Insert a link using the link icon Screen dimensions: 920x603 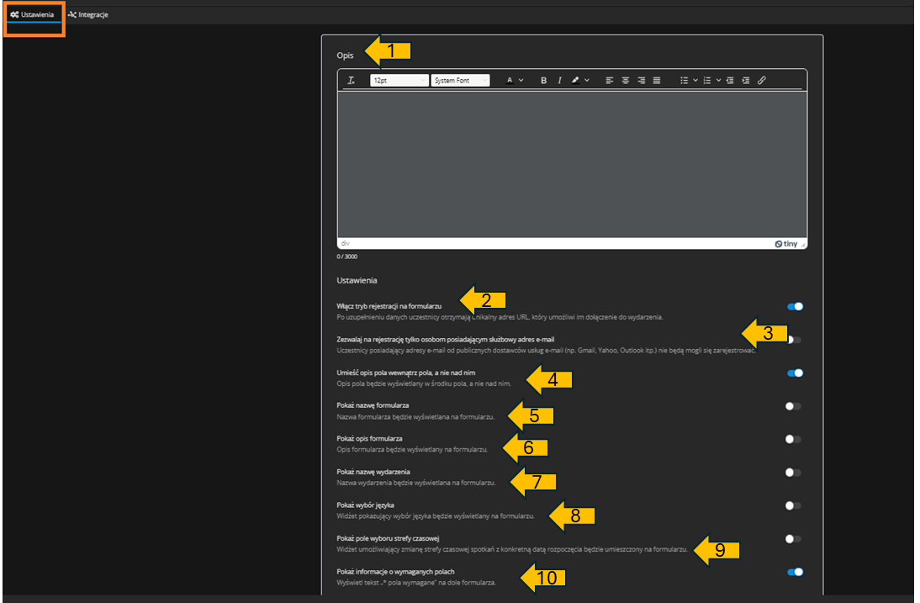762,81
